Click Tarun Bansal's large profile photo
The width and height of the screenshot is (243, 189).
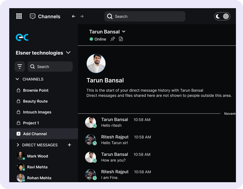click(96, 63)
